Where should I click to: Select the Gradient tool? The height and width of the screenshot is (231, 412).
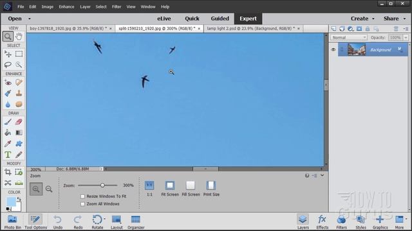(19, 133)
